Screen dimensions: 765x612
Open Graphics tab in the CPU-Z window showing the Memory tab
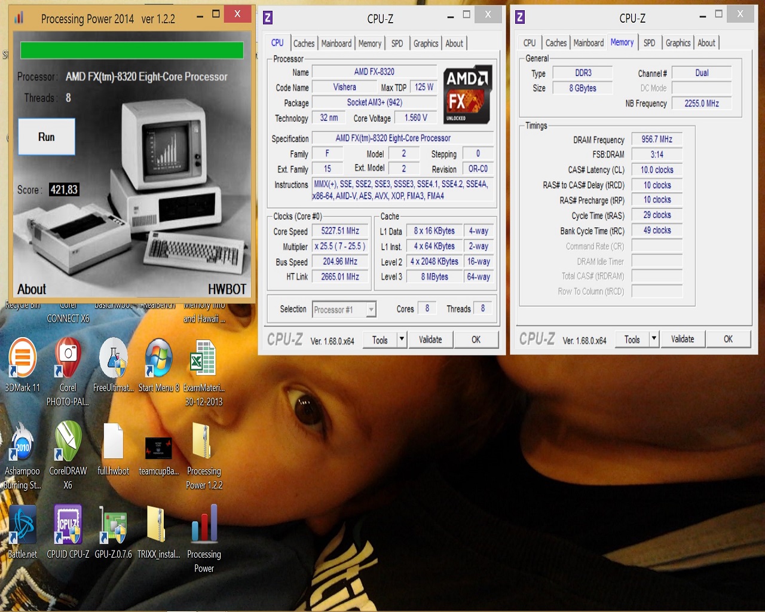678,43
